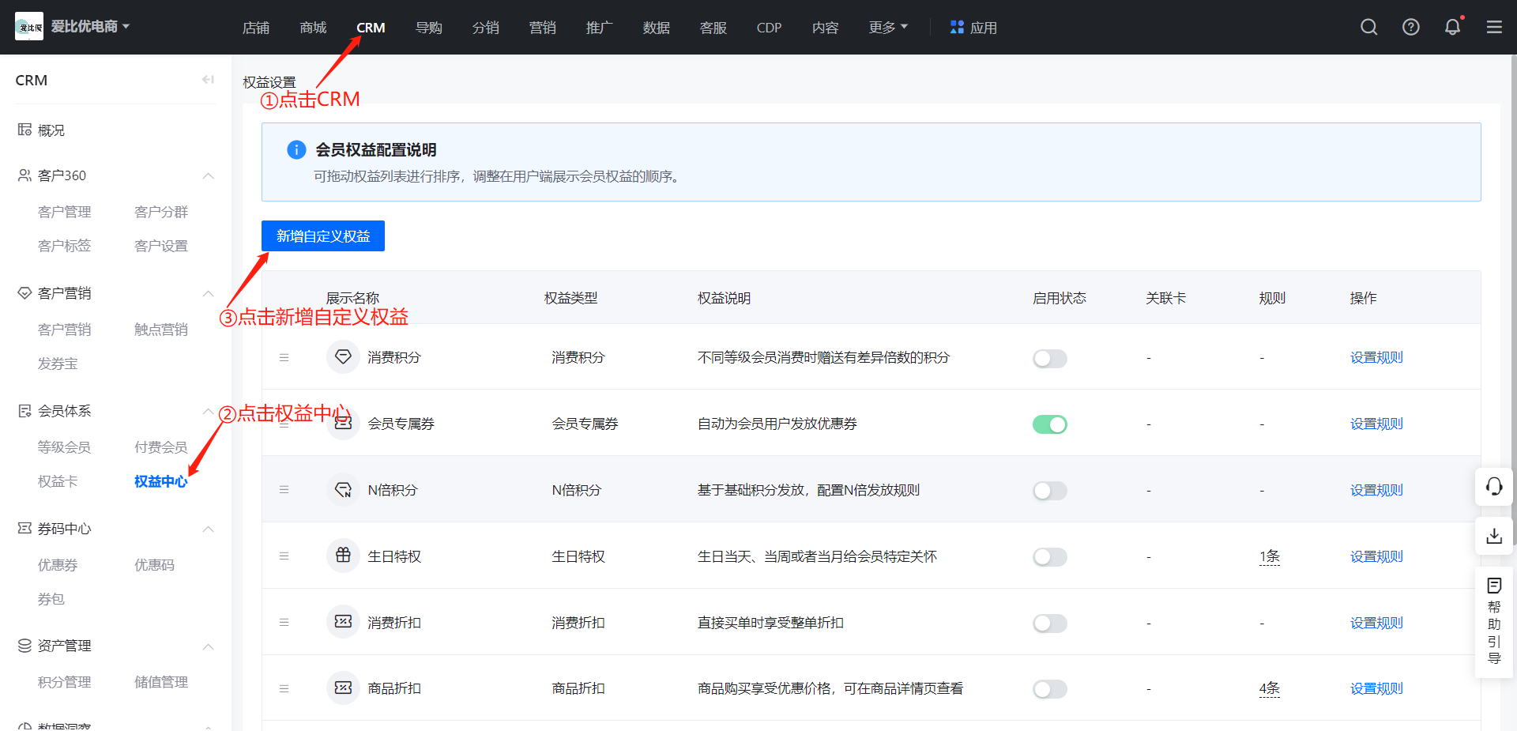Collapse the 客户营销 section chevron
Screen dimensions: 1517x731
208,293
